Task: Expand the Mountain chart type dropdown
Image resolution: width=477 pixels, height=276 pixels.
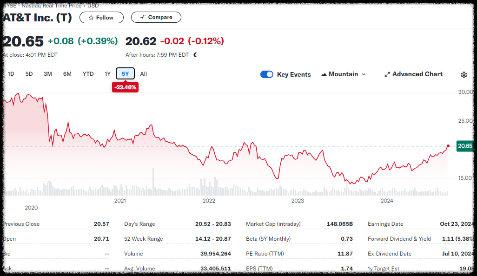Action: point(343,74)
